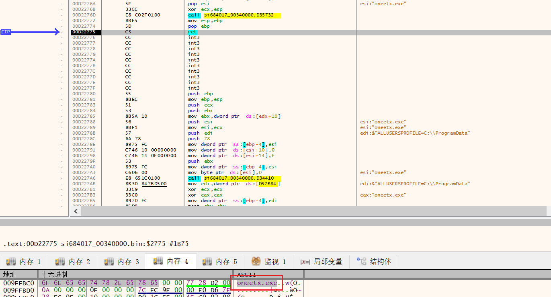Switch to the 内存 2 tab
This screenshot has height=297, width=551.
pos(73,262)
